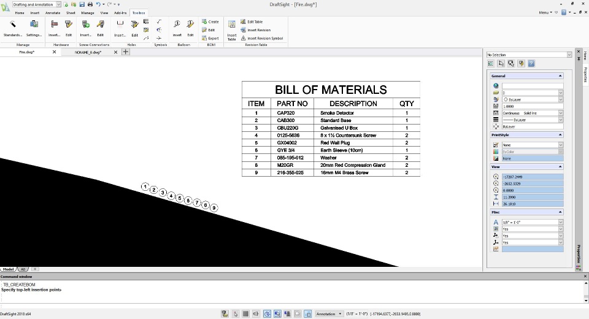Toggle Entity Snap in the status bar
Viewport: 589px width, 319px height.
tap(277, 313)
